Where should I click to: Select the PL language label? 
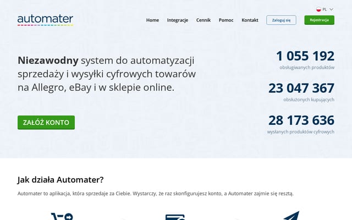324,9
